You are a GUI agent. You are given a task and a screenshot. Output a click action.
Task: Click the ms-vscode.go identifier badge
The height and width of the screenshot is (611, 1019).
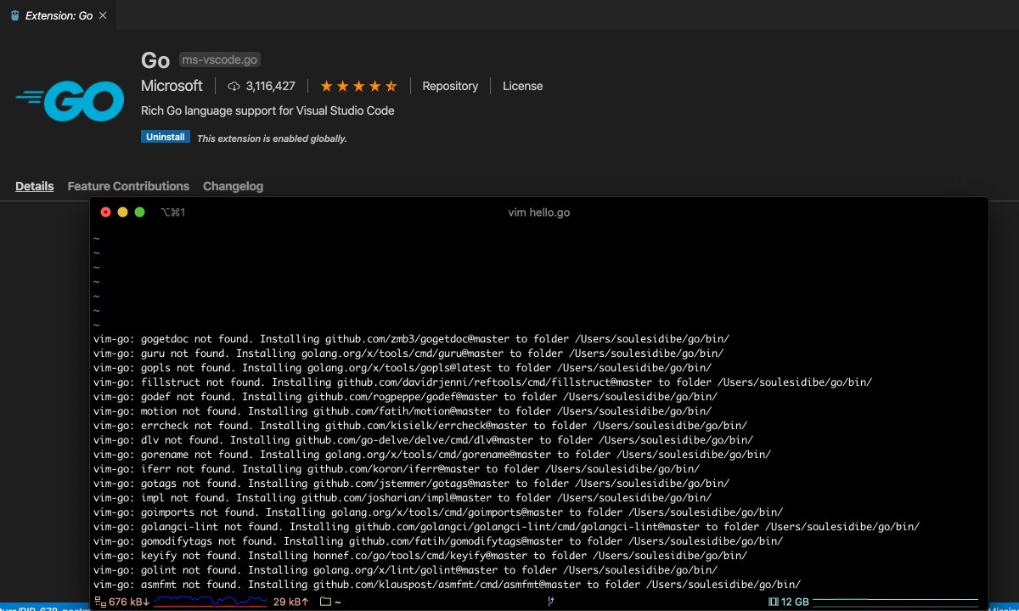click(x=219, y=59)
